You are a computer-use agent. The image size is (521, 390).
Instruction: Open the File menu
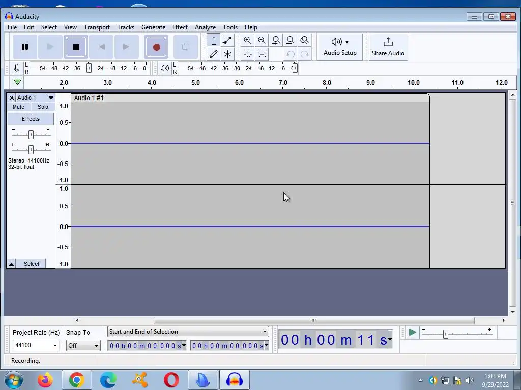click(12, 27)
